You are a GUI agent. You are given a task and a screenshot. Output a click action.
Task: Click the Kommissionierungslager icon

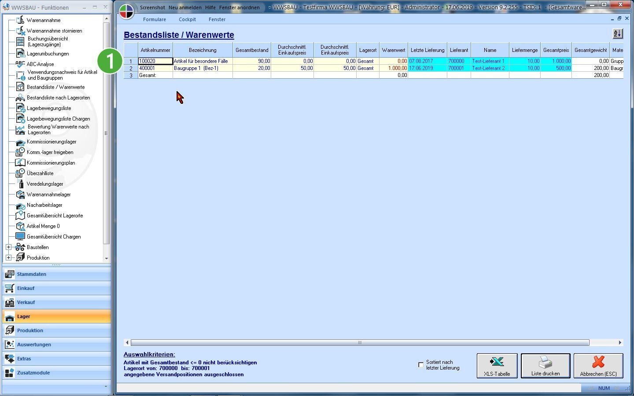(20, 142)
